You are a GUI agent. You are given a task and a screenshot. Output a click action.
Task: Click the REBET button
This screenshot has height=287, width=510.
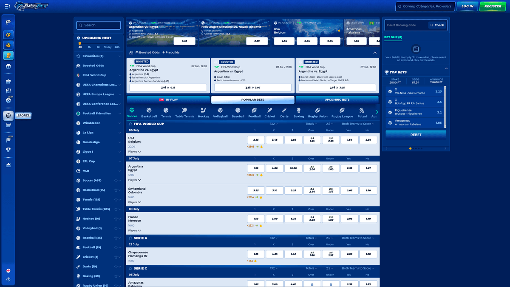[416, 135]
